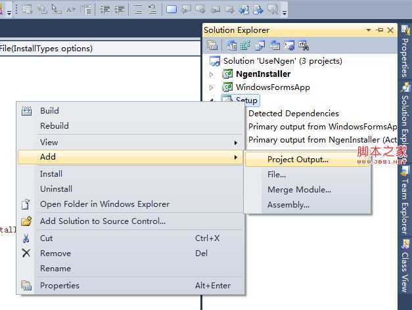Choose Project Output... from the Add submenu
This screenshot has width=412, height=310.
pos(298,159)
